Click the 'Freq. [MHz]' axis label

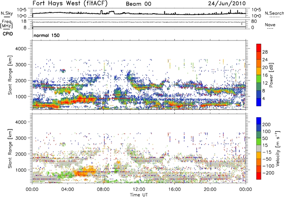[7, 24]
